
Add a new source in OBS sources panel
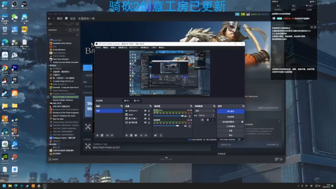pos(126,135)
